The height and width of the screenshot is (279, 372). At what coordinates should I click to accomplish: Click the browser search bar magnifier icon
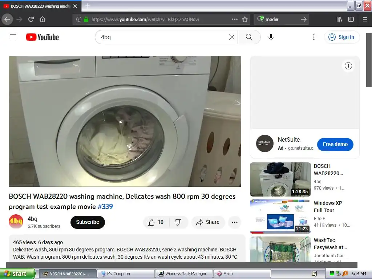[x=260, y=19]
